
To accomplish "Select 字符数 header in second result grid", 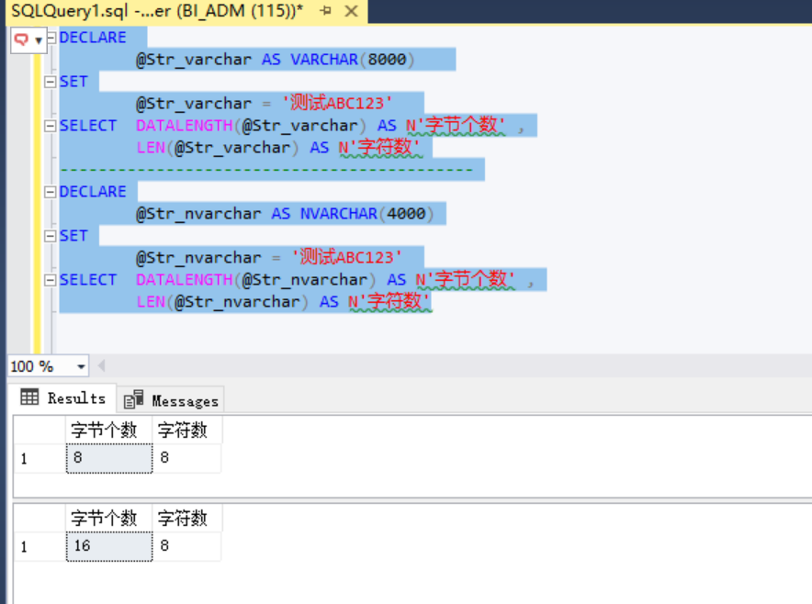I will pos(187,518).
